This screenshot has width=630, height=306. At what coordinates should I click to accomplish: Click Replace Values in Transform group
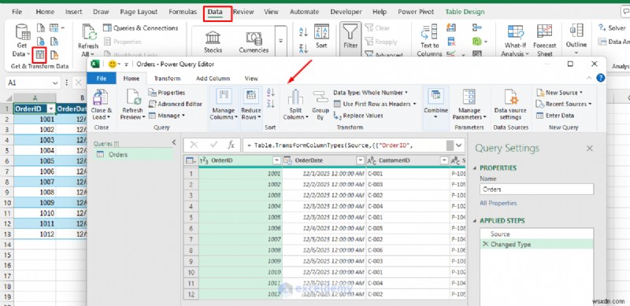coord(358,116)
